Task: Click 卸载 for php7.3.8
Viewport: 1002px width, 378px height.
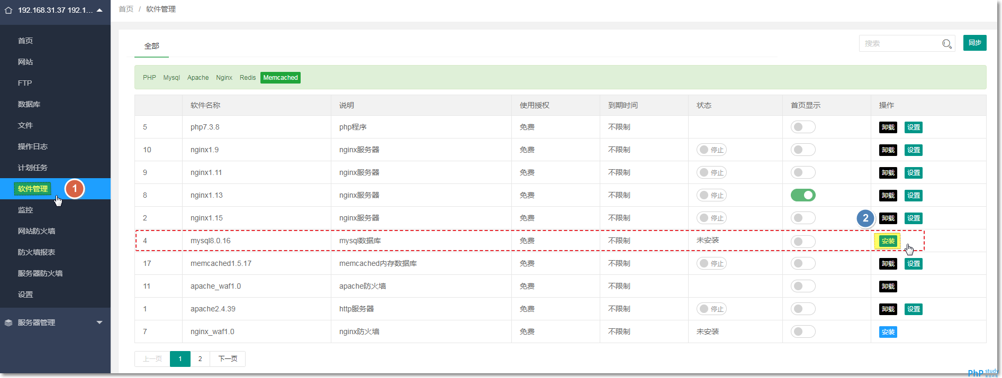Action: point(888,127)
